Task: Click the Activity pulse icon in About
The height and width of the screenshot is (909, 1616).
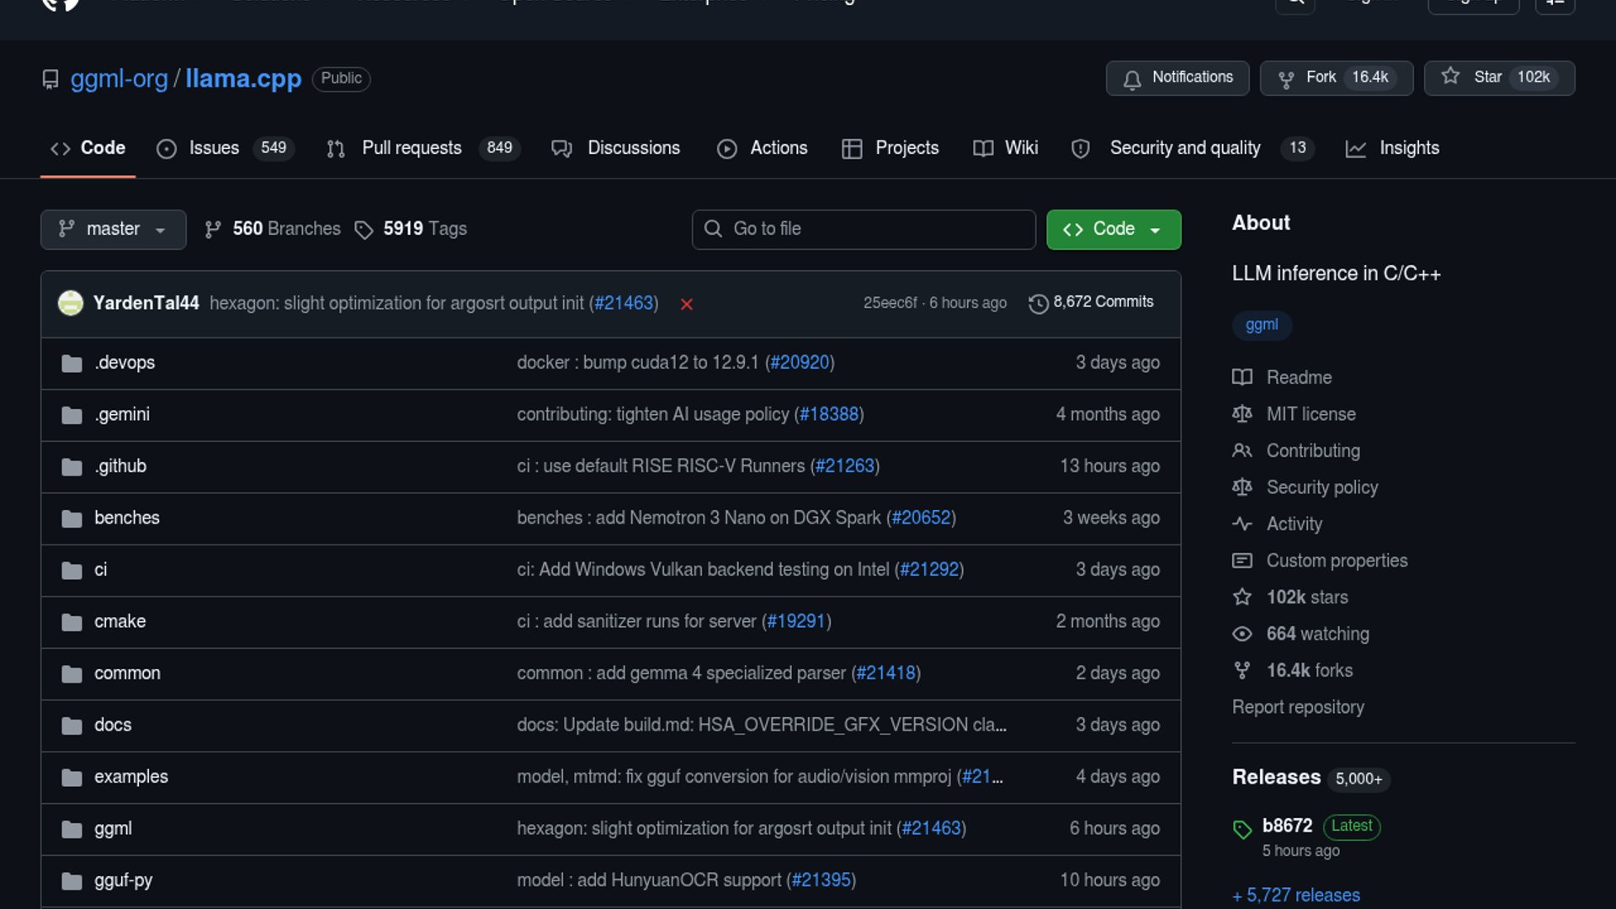Action: coord(1242,524)
